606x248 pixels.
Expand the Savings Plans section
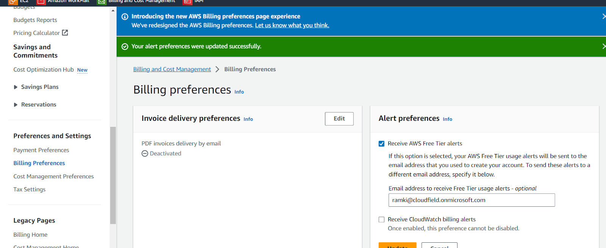click(16, 87)
